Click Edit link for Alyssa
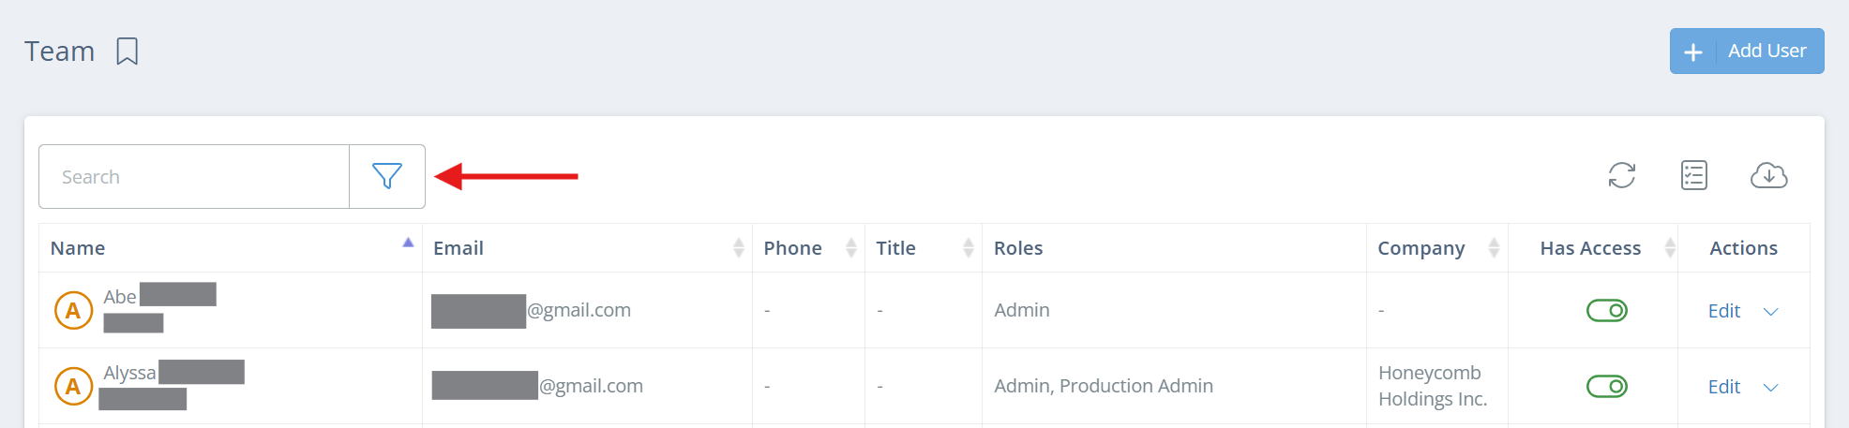Viewport: 1849px width, 428px height. click(1723, 387)
